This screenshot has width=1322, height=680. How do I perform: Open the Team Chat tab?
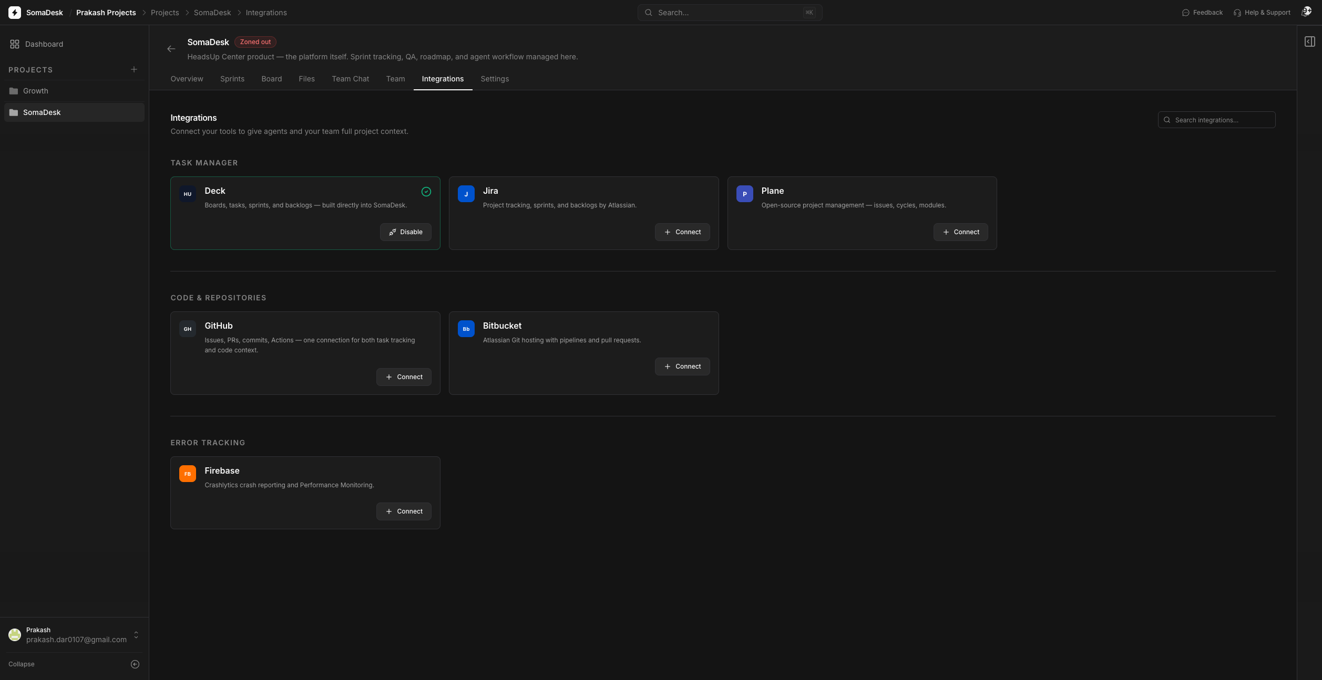(x=351, y=79)
